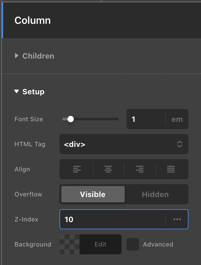
Task: Click the Advanced label text
Action: point(158,244)
